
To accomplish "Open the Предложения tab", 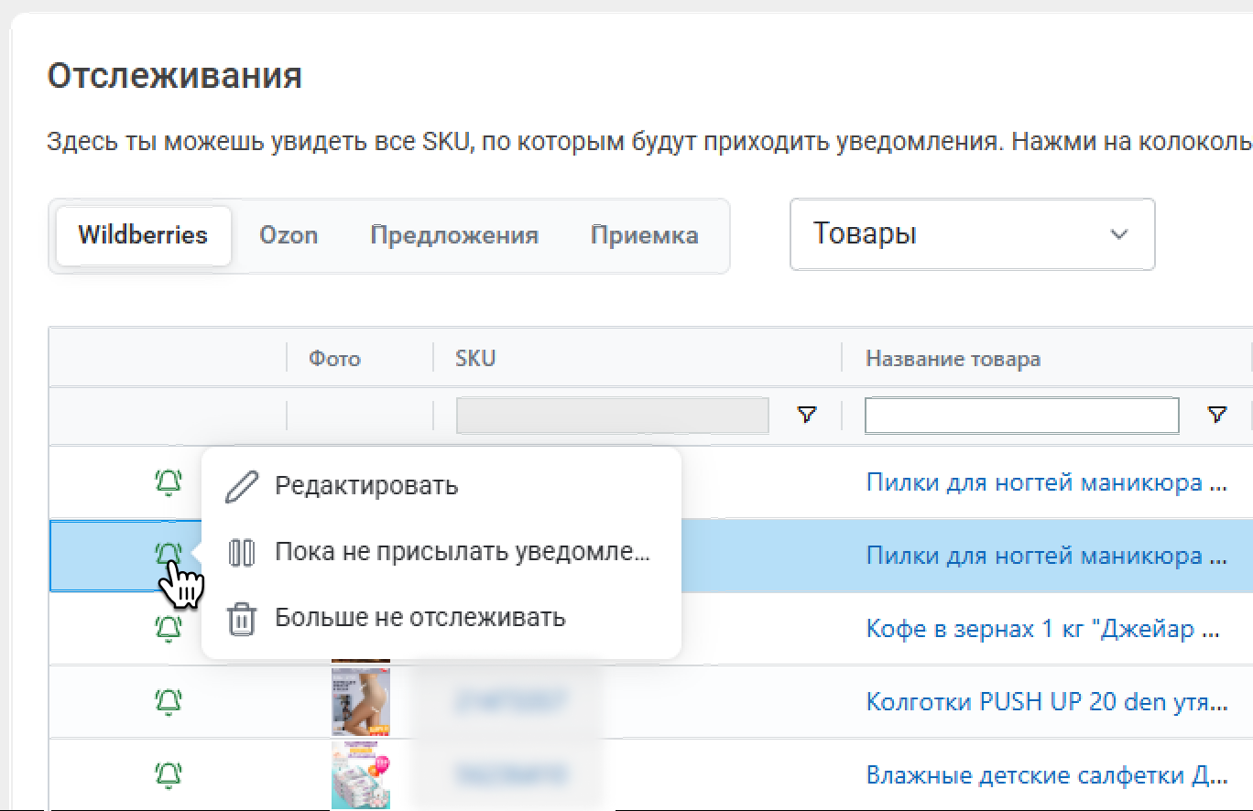I will 454,235.
